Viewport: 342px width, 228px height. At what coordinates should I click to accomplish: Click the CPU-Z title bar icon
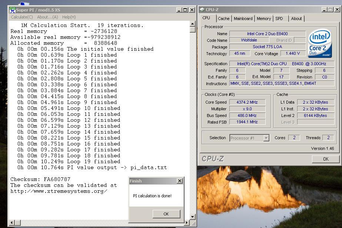[202, 10]
